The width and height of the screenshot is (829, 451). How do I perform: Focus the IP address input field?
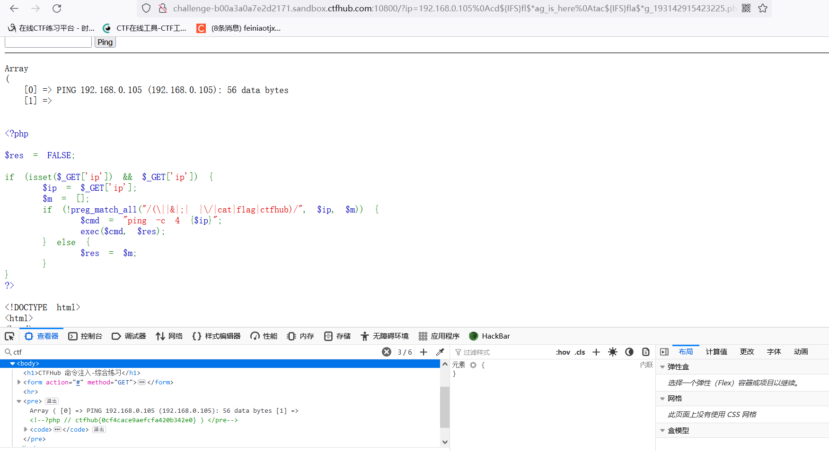coord(48,42)
